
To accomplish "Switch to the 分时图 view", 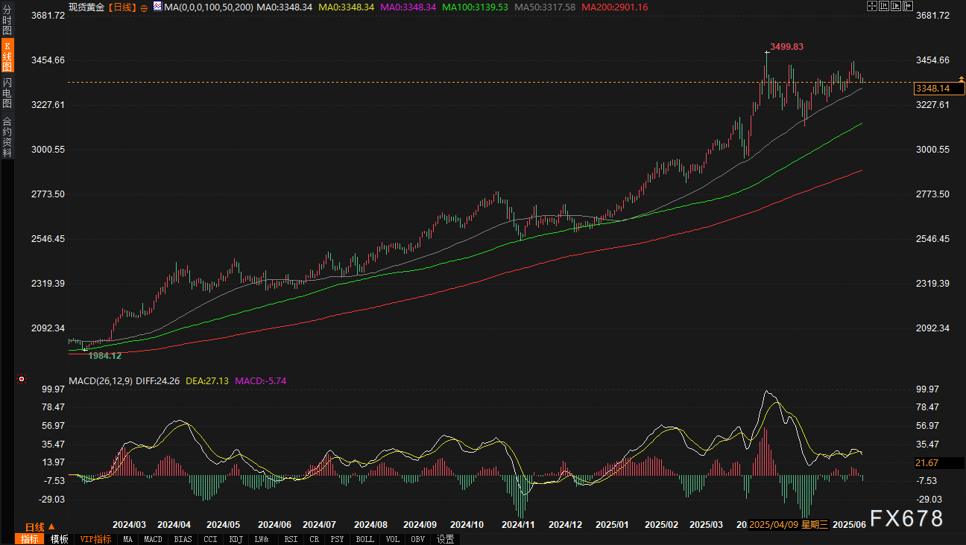I will [x=7, y=20].
